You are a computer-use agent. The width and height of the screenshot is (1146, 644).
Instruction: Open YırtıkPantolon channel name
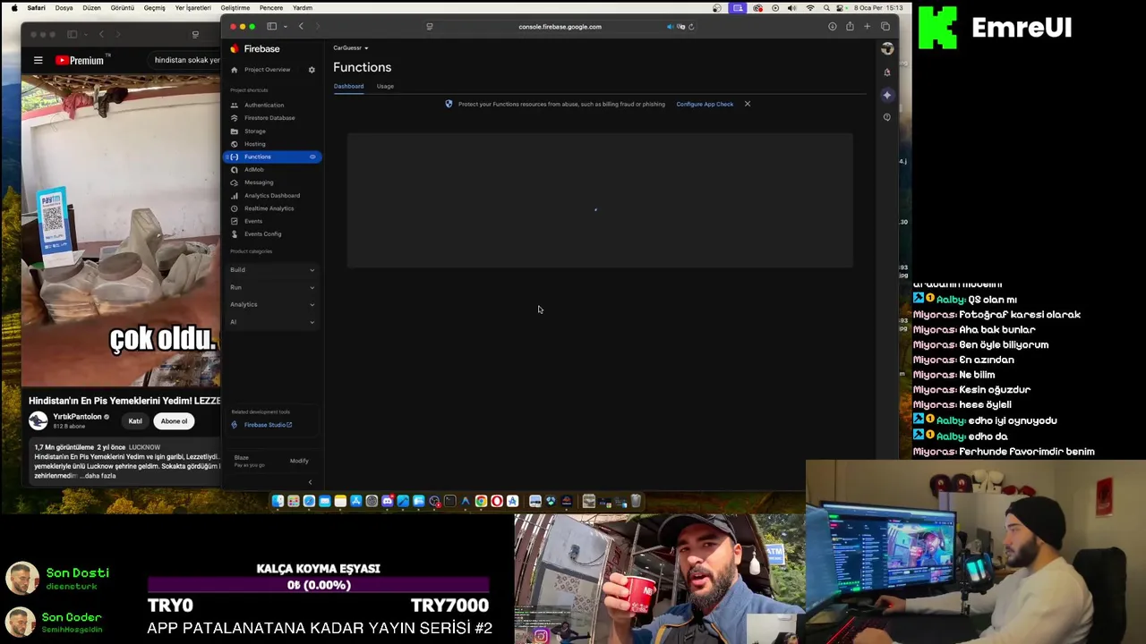point(78,417)
